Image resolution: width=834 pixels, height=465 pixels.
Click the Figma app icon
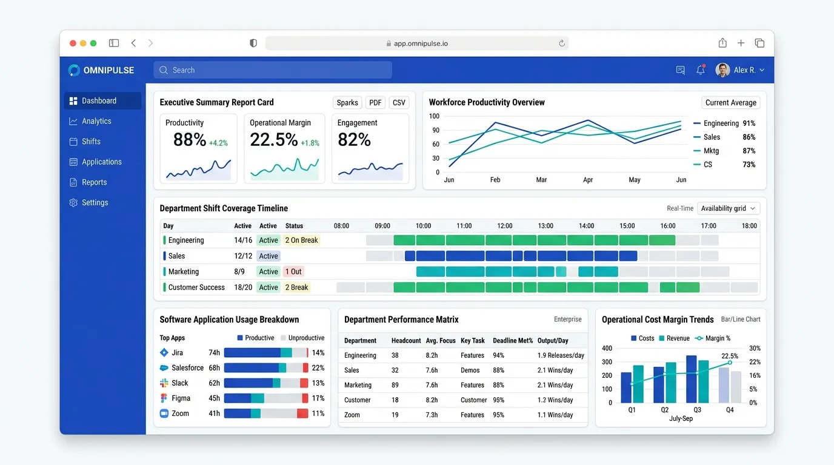tap(164, 398)
